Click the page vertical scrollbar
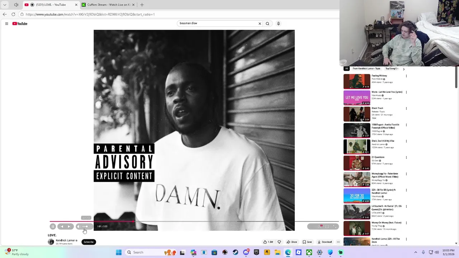459x258 pixels. 456,77
